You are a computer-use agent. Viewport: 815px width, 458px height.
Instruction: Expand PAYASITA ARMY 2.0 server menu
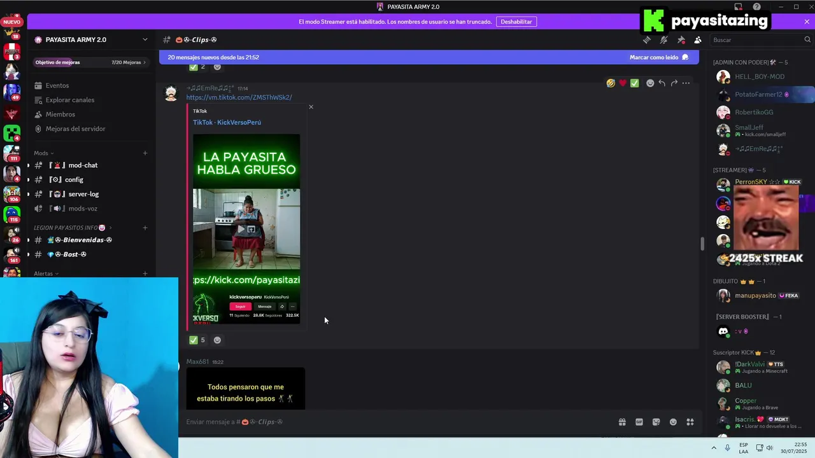point(92,39)
